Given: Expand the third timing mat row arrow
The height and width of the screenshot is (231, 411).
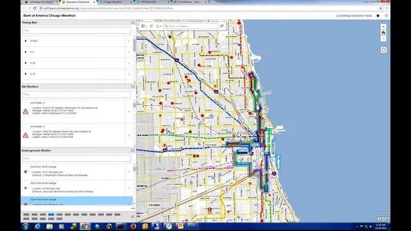Looking at the screenshot, I should (128, 63).
